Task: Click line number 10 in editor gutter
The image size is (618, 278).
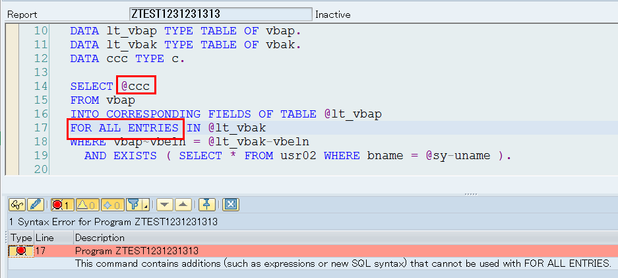Action: (41, 31)
